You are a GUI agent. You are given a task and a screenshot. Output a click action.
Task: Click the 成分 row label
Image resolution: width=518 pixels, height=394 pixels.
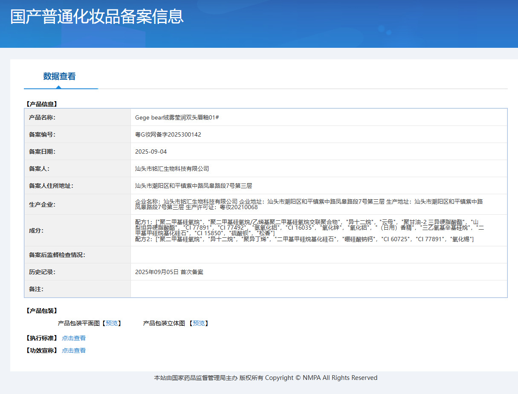[x=36, y=231]
